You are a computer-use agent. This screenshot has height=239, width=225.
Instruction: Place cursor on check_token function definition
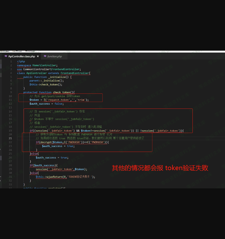click(61, 92)
